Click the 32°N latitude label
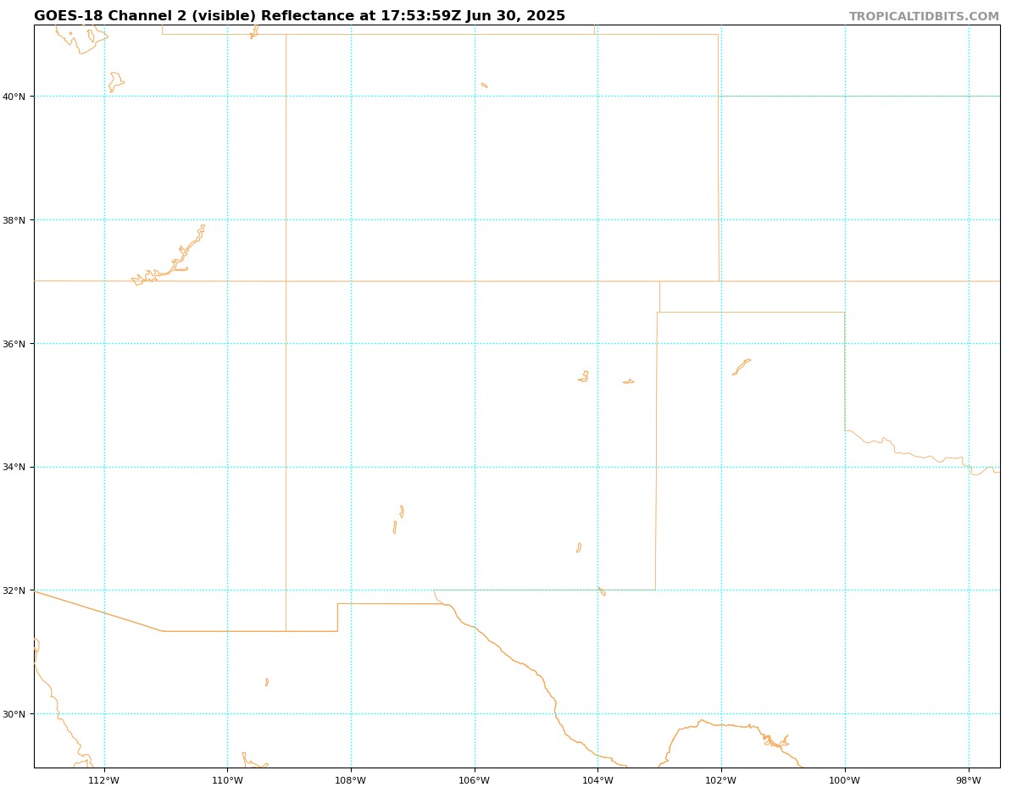The width and height of the screenshot is (1017, 787). coord(13,590)
